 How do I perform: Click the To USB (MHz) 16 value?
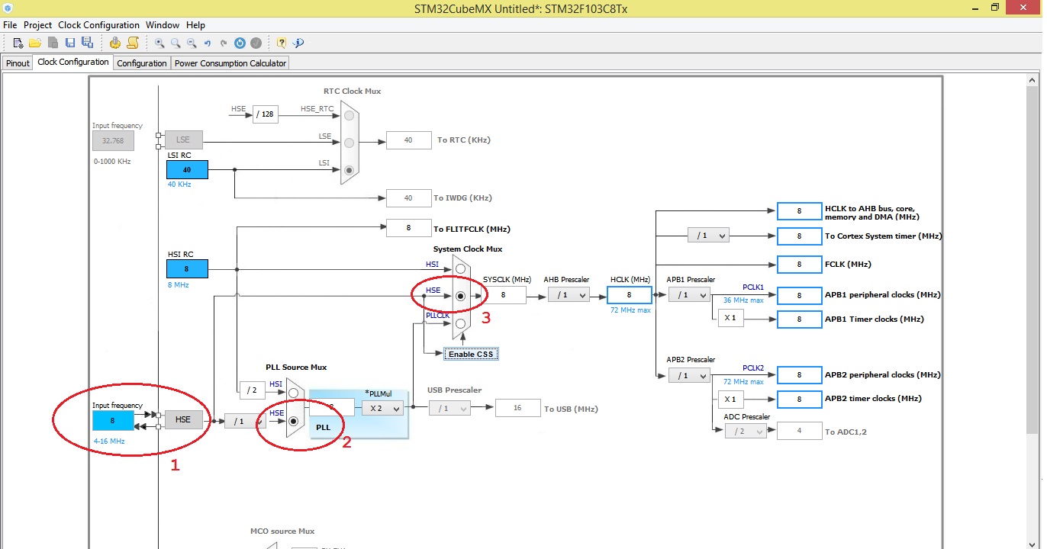pos(517,408)
